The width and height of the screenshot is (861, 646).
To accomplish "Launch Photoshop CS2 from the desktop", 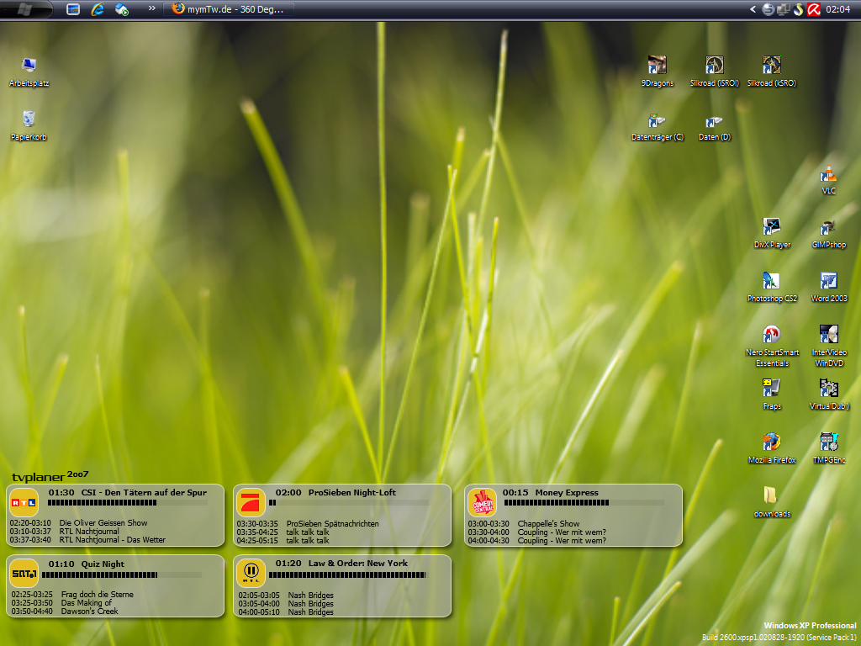I will click(771, 281).
